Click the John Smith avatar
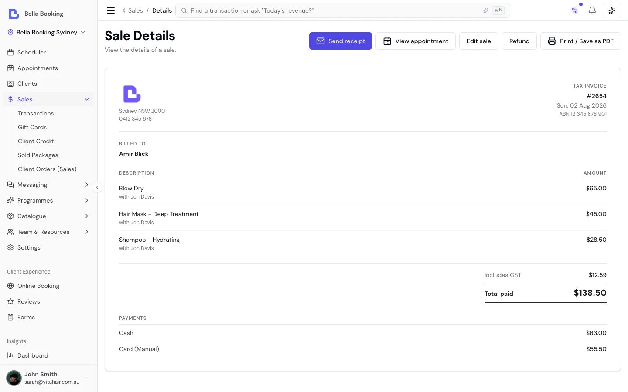The image size is (628, 392). tap(14, 378)
